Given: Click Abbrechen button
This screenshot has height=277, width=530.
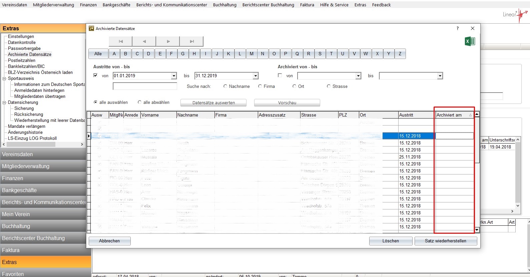Looking at the screenshot, I should pyautogui.click(x=109, y=241).
